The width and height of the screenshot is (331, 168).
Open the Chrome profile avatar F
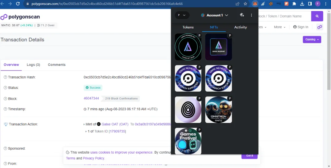pos(318,4)
